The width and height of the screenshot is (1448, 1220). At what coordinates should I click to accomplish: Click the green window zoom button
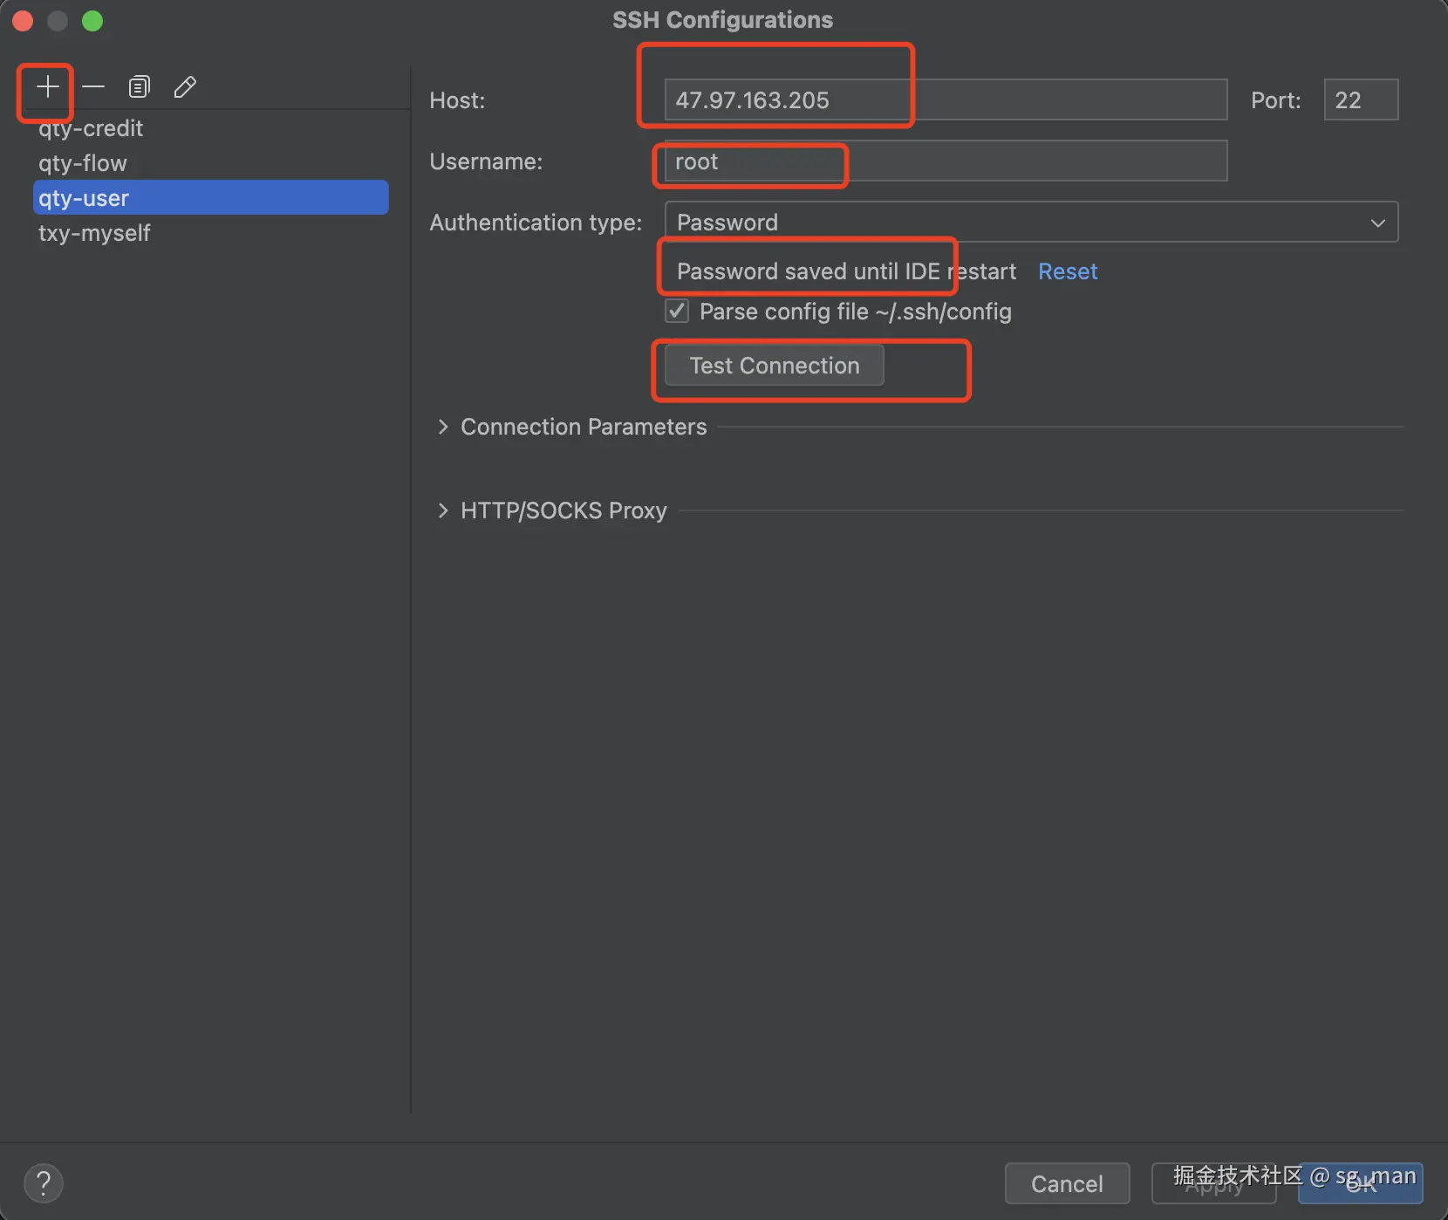pyautogui.click(x=92, y=21)
